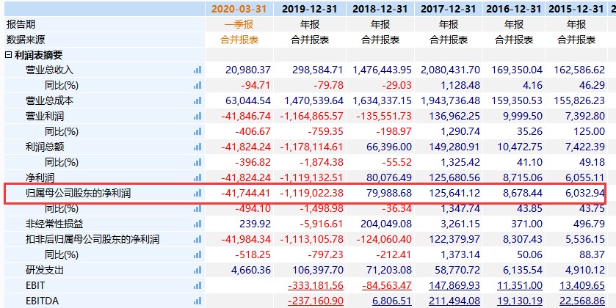Image resolution: width=616 pixels, height=308 pixels.
Task: Open chart icon for EBITDA row
Action: coord(198,301)
